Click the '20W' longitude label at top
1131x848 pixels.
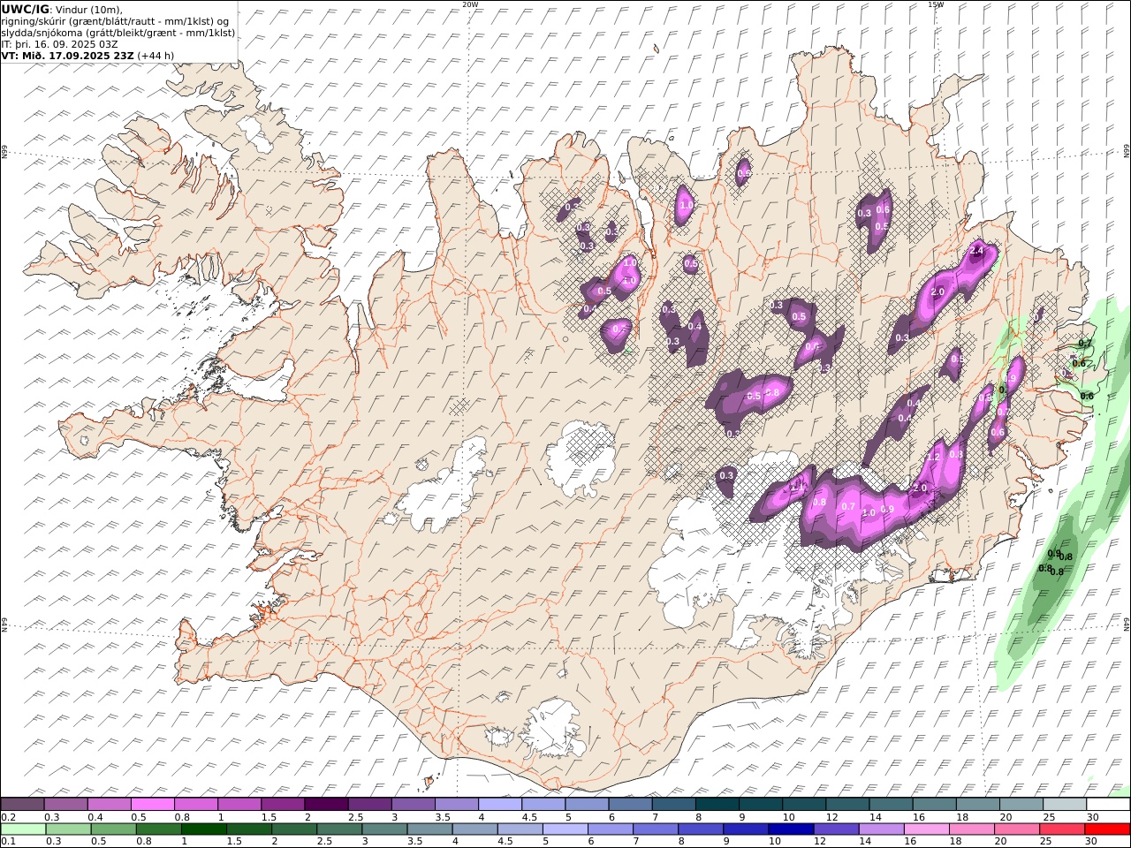[471, 4]
